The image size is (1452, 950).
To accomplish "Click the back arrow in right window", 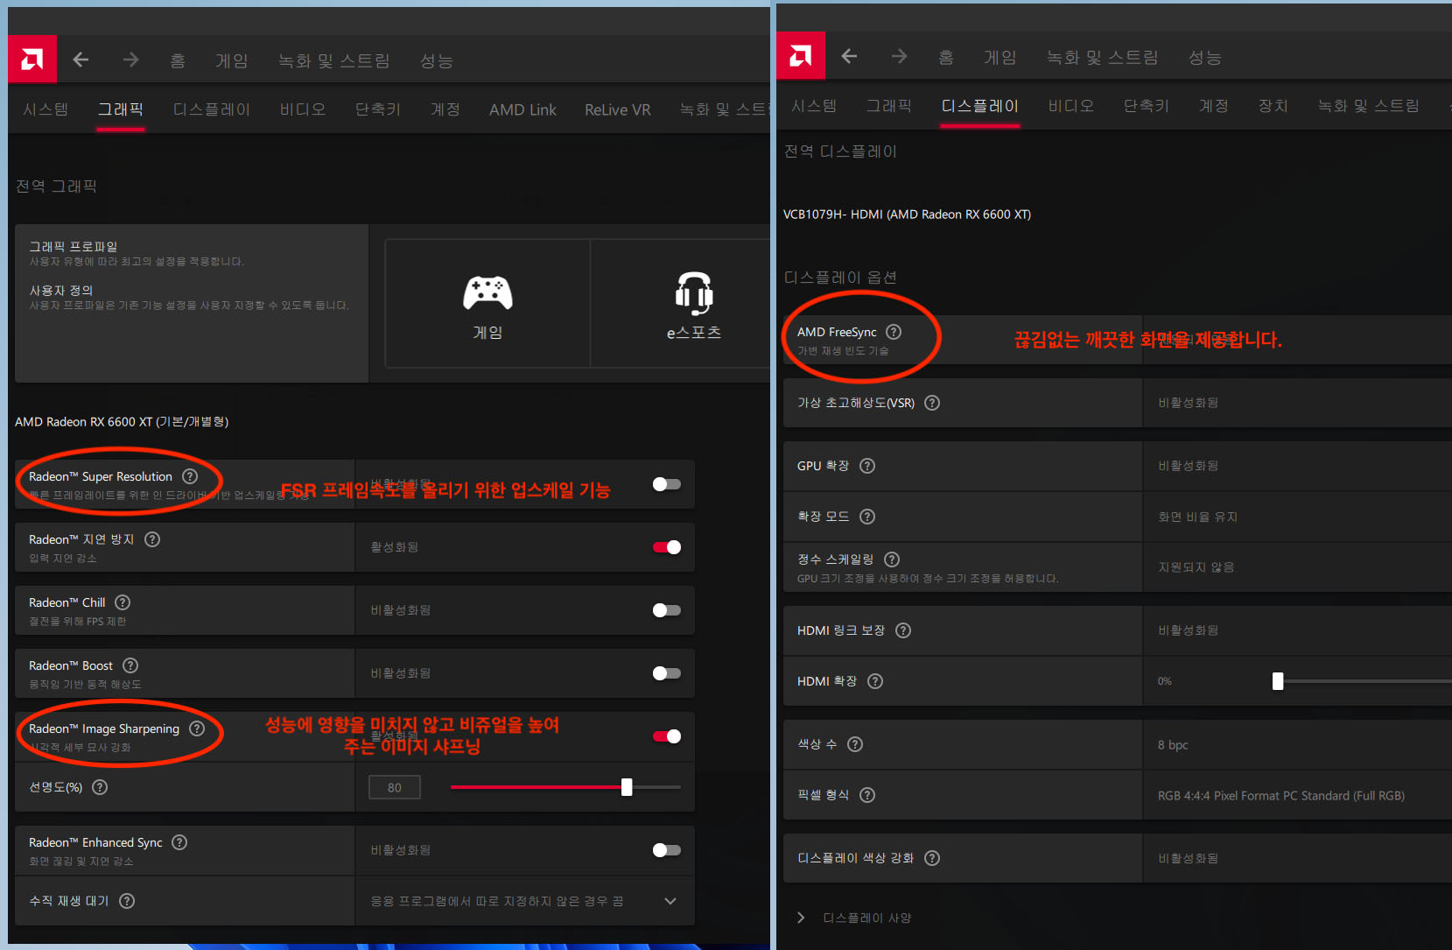I will coord(849,56).
